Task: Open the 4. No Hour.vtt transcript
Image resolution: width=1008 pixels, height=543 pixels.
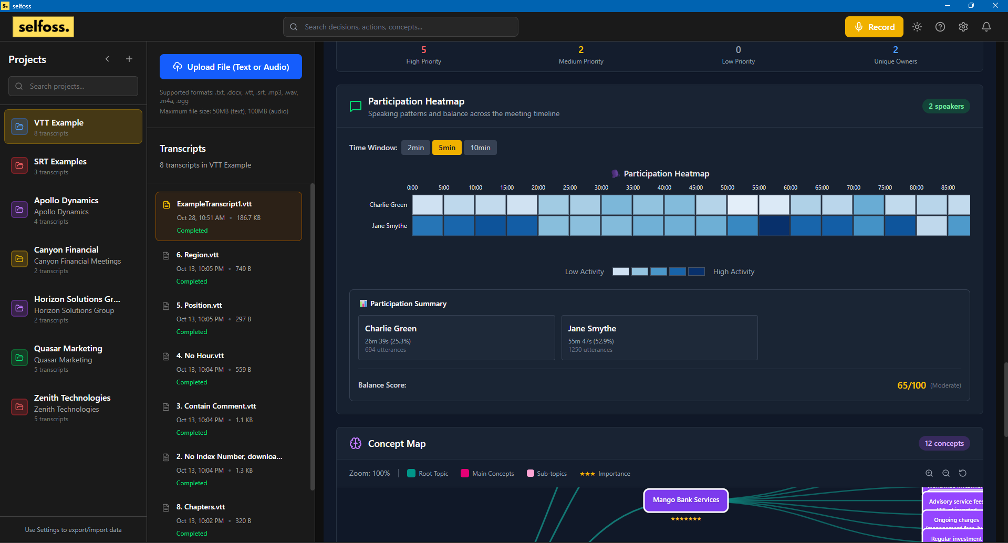Action: click(x=228, y=368)
